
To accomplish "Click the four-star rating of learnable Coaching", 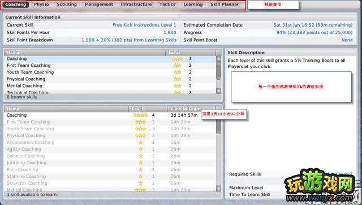I will click(x=140, y=115).
